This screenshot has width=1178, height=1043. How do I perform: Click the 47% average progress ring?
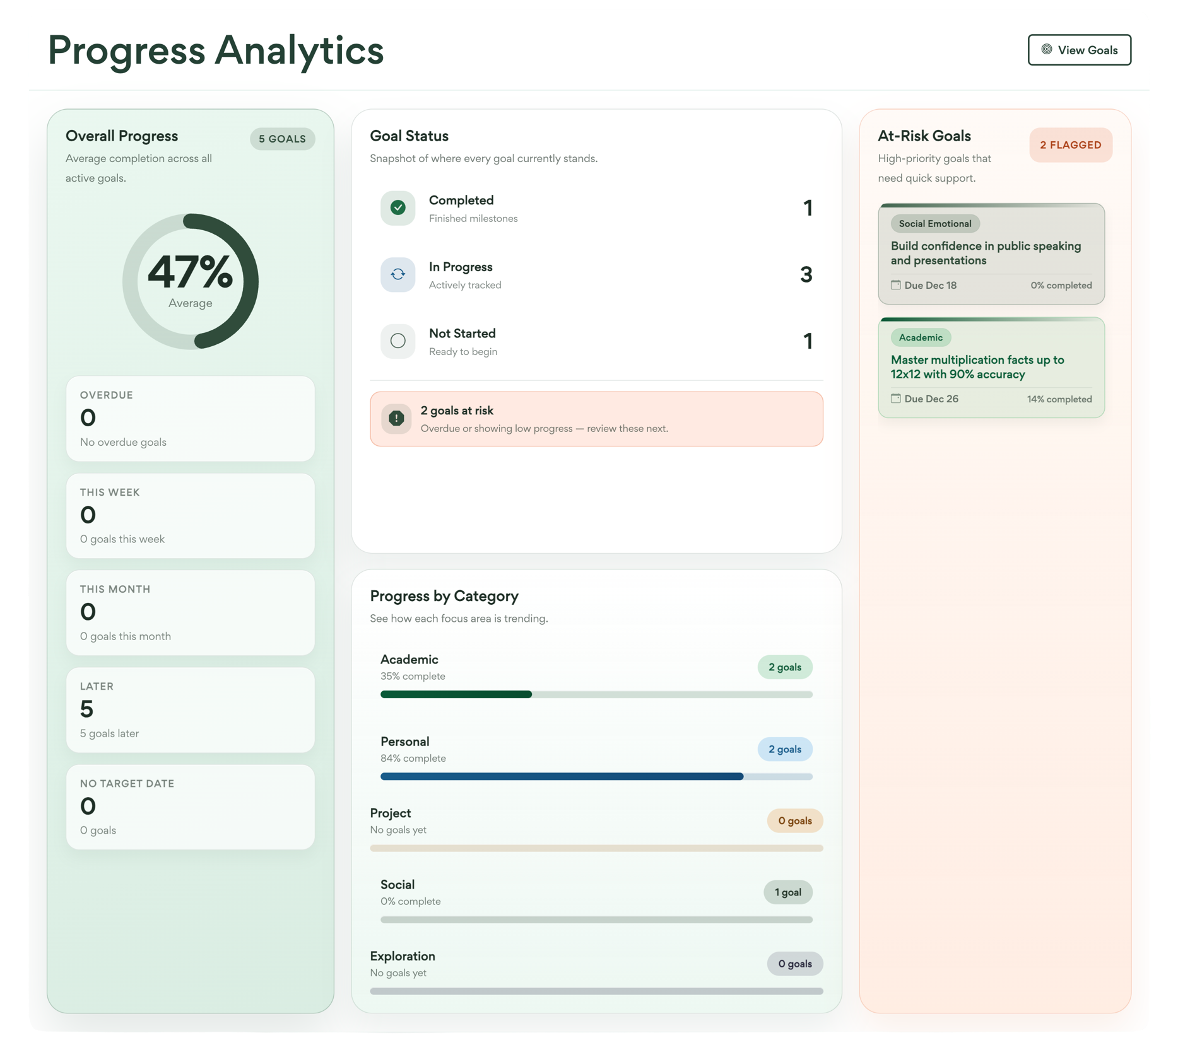point(191,281)
